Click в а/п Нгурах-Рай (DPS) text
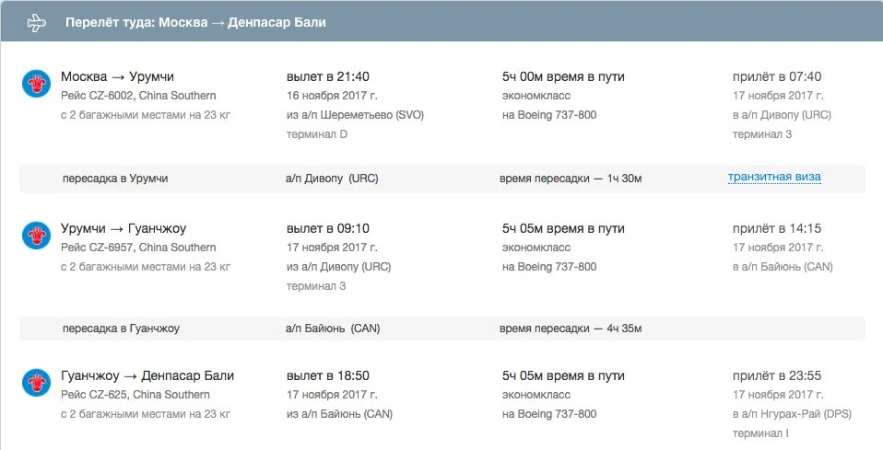 (x=792, y=414)
